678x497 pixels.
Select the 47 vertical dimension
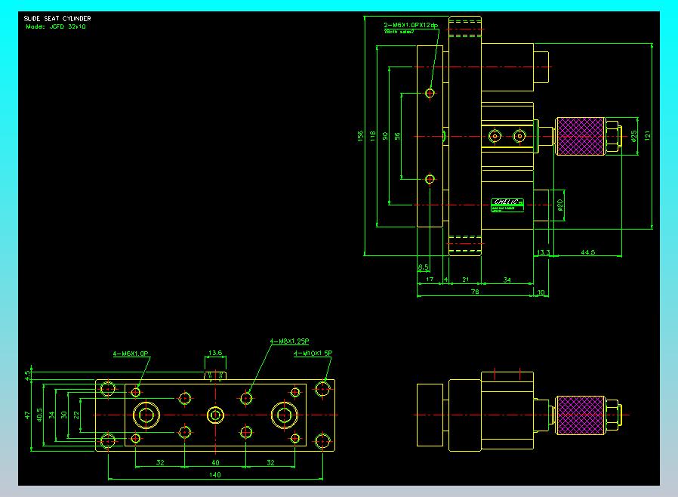(27, 415)
